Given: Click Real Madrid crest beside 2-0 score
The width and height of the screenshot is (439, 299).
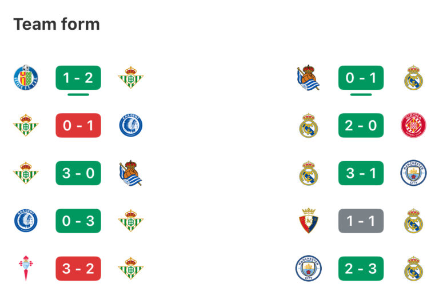Looking at the screenshot, I should click(x=308, y=125).
